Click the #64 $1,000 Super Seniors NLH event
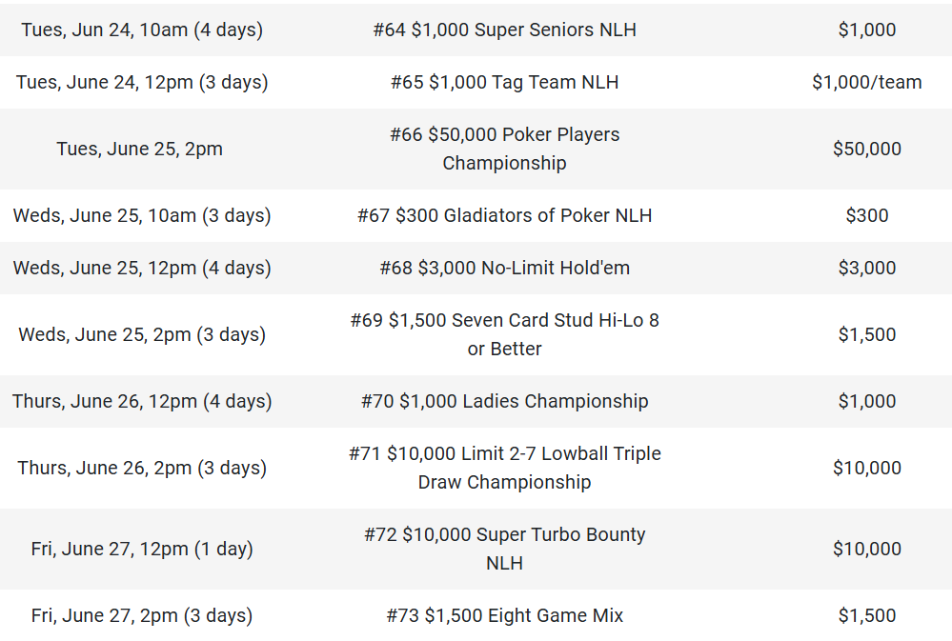The height and width of the screenshot is (641, 952). tap(504, 30)
